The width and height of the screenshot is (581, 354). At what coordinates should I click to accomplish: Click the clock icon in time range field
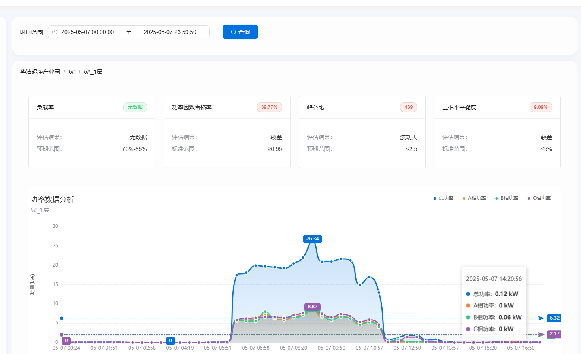(55, 32)
